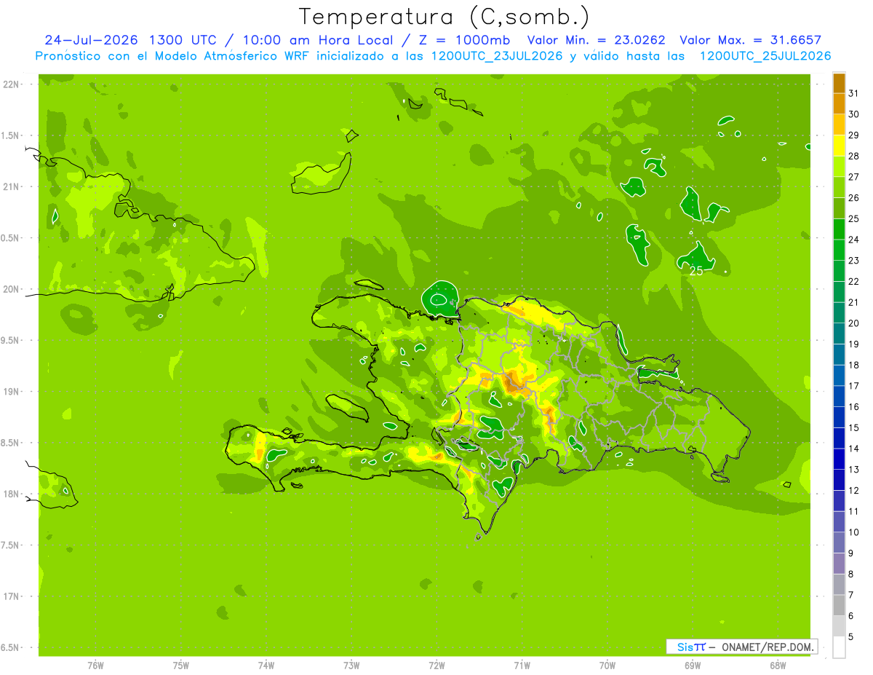This screenshot has width=873, height=675.
Task: Pick the yellow legend swatch between 28 and 29
Action: pyautogui.click(x=839, y=146)
